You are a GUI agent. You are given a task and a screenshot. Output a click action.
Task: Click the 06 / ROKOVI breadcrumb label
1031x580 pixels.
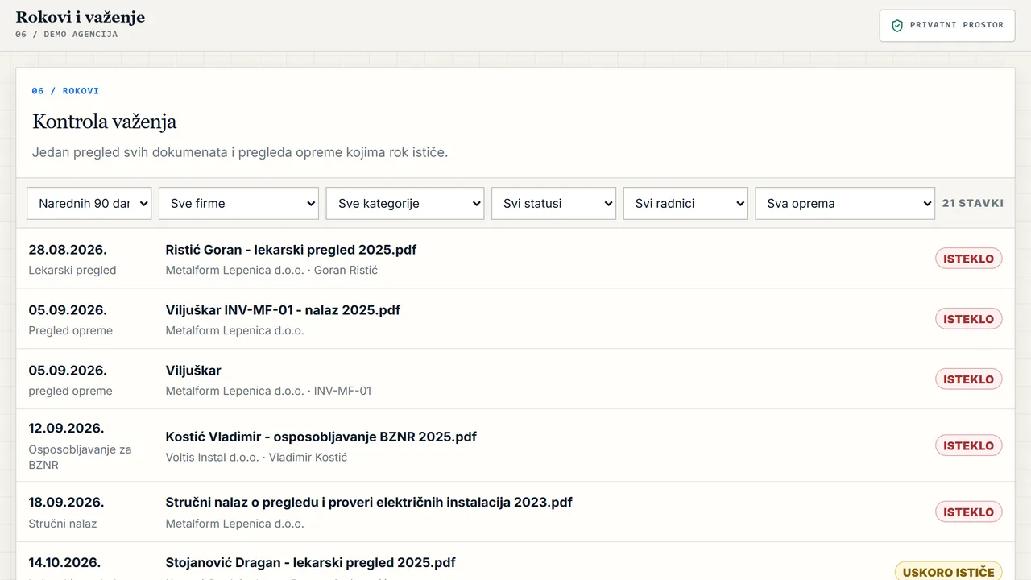tap(65, 91)
